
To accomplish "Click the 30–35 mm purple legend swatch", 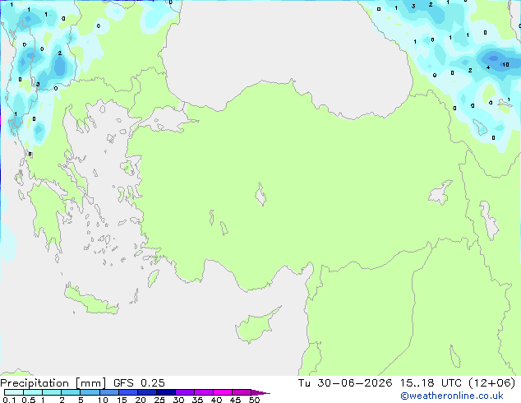I will 185,392.
